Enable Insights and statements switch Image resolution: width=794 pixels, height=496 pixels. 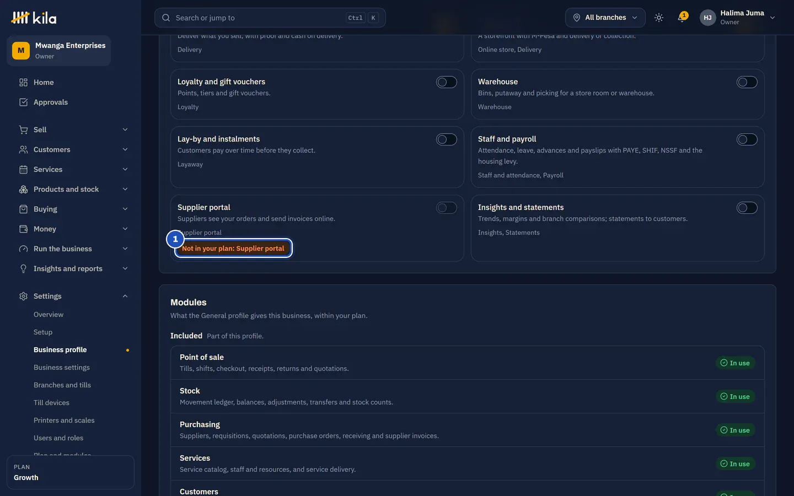747,208
